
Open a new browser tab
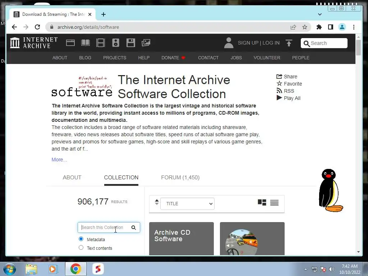(103, 14)
